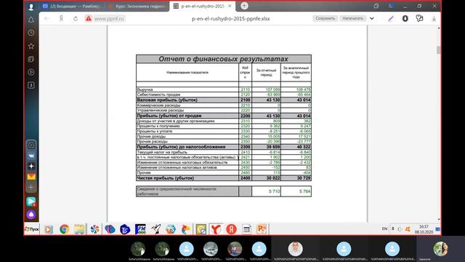Open the tab counter icon showing 3
This screenshot has width=465, height=262.
click(31, 85)
